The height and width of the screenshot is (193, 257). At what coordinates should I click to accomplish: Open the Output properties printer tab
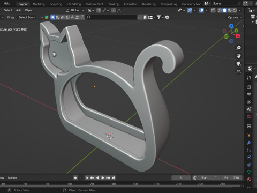249,94
